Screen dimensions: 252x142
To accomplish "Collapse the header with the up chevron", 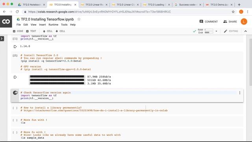I will tap(246, 31).
